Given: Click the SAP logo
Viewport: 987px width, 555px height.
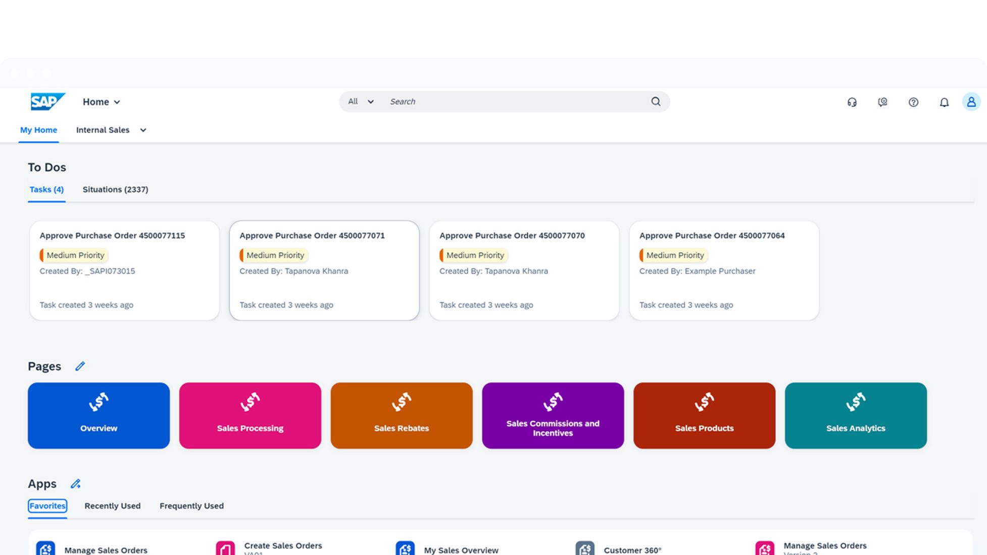Looking at the screenshot, I should click(x=47, y=101).
